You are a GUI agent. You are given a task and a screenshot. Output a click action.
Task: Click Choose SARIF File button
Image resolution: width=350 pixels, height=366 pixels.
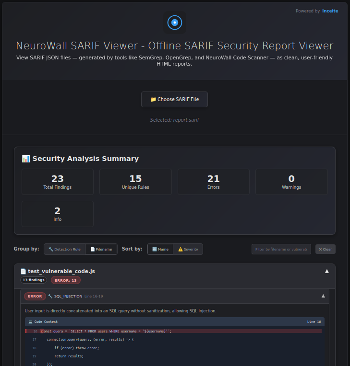(175, 100)
